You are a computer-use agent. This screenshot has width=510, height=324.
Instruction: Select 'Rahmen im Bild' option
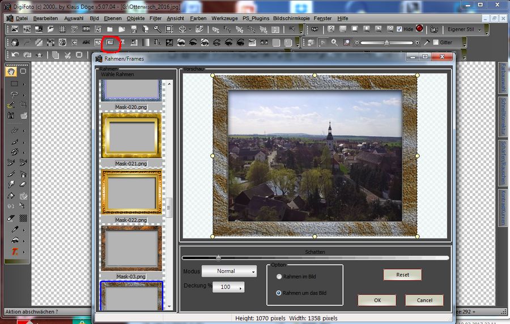279,276
